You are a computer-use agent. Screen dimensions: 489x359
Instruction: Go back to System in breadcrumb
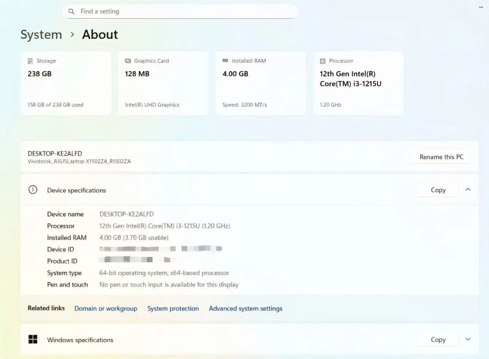click(41, 35)
